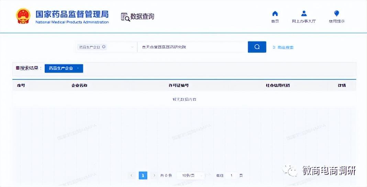Open the online service hall person icon
Viewport: 367px width, 187px height.
click(x=304, y=14)
